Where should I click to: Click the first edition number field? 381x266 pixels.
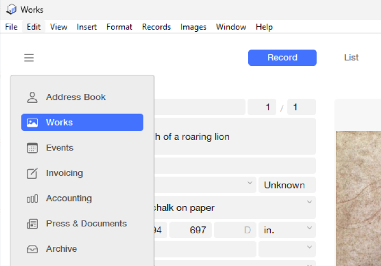tap(262, 107)
